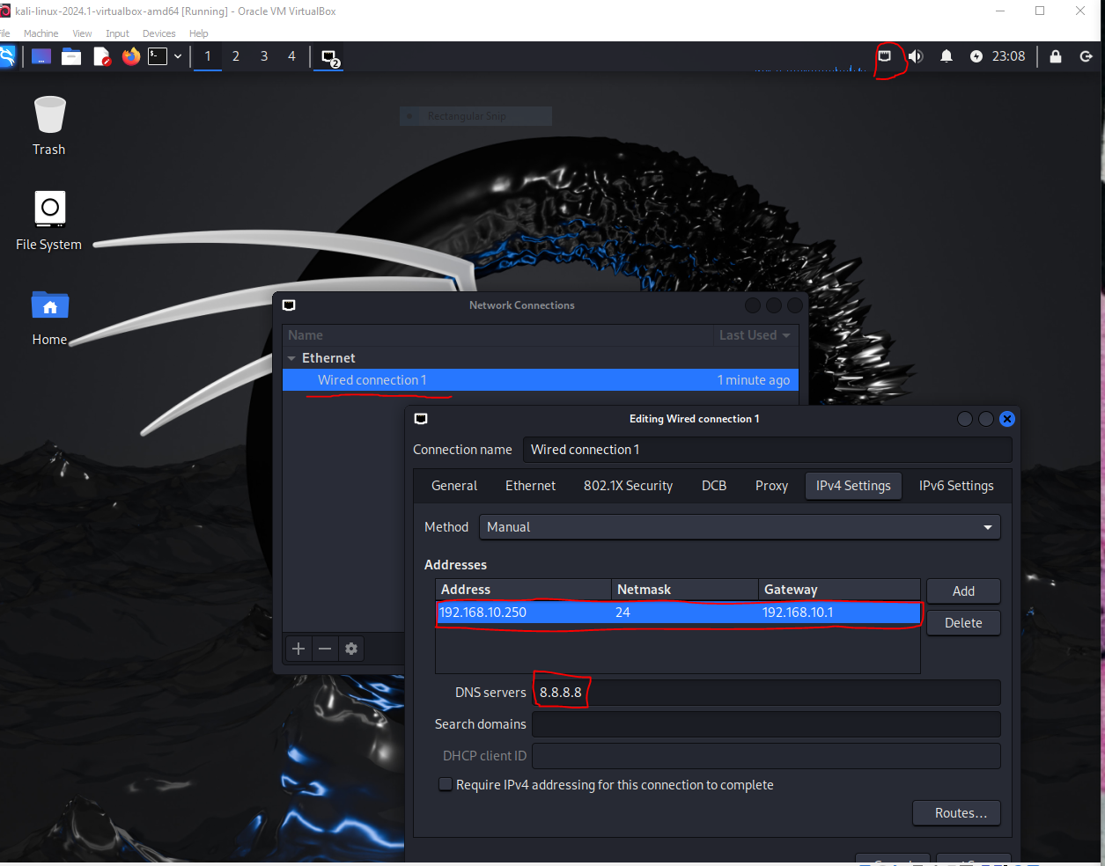Launch Firefox from the panel
1105x866 pixels.
coord(131,56)
